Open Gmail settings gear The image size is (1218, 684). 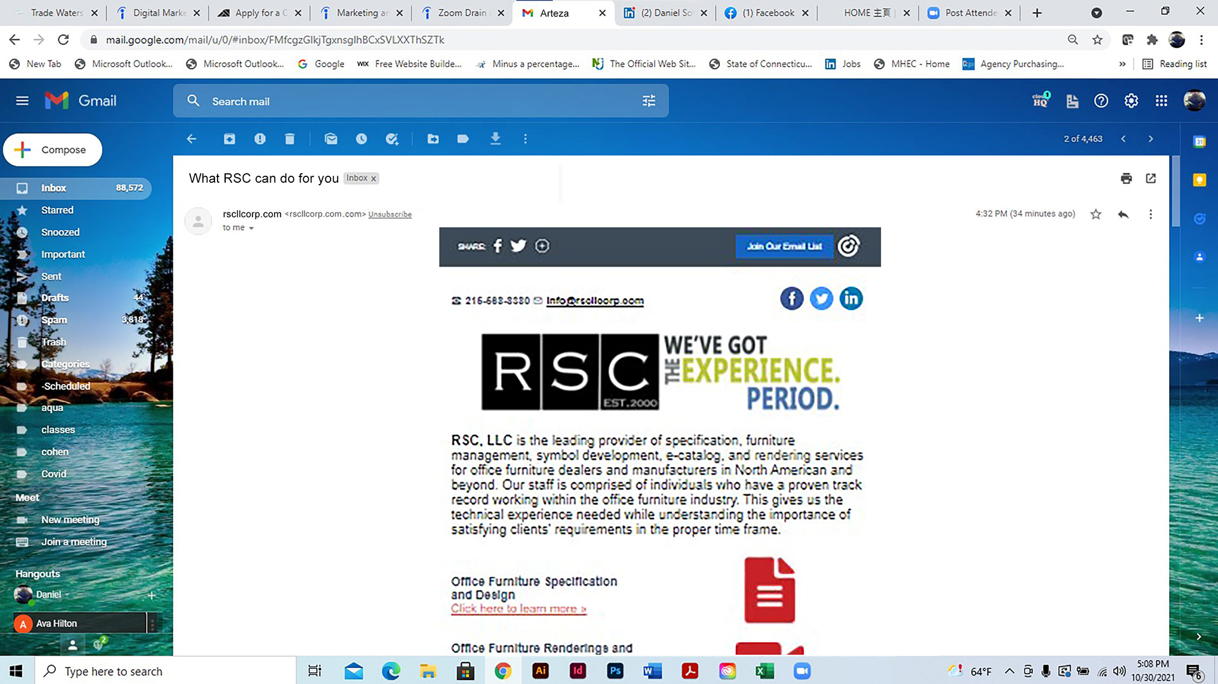(1131, 101)
